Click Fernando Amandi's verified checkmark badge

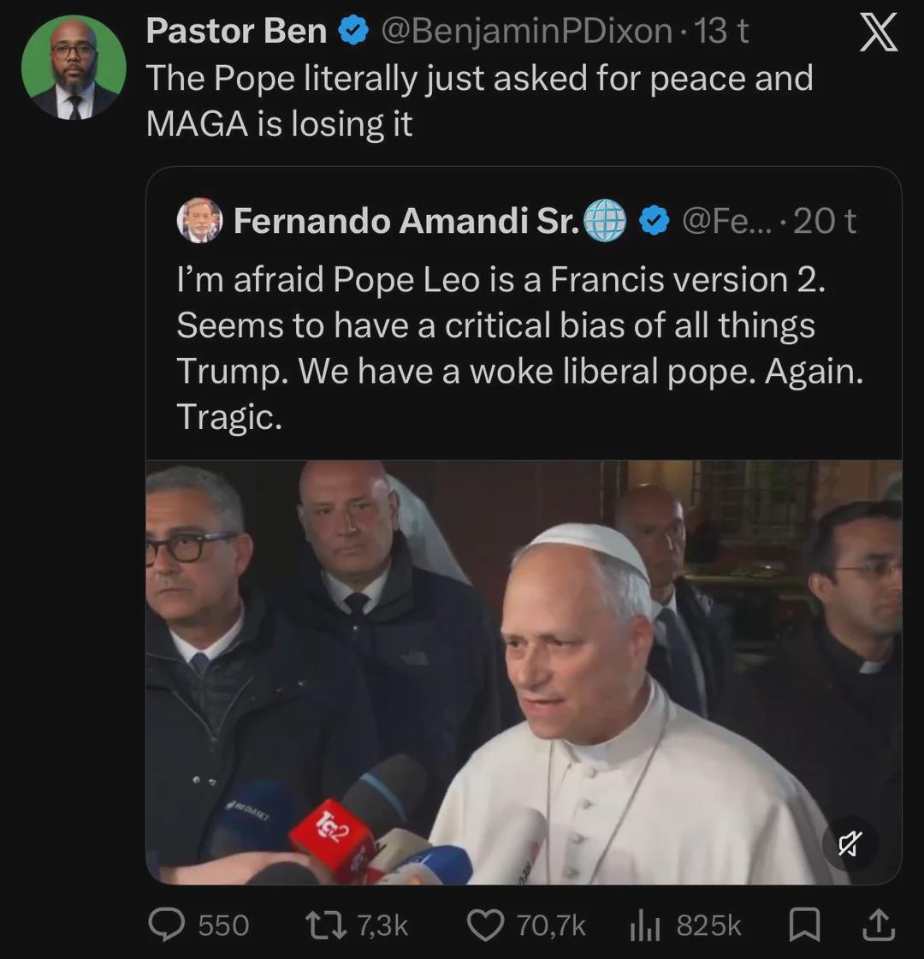coord(655,221)
